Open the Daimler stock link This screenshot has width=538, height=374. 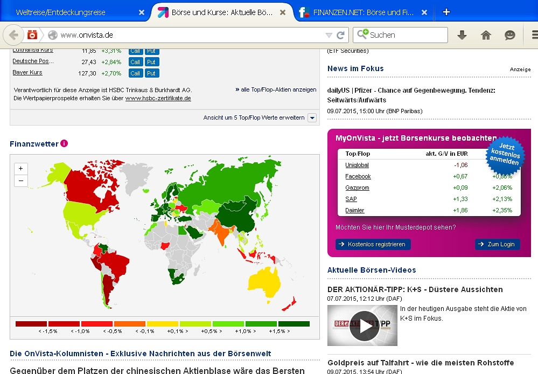pos(354,210)
